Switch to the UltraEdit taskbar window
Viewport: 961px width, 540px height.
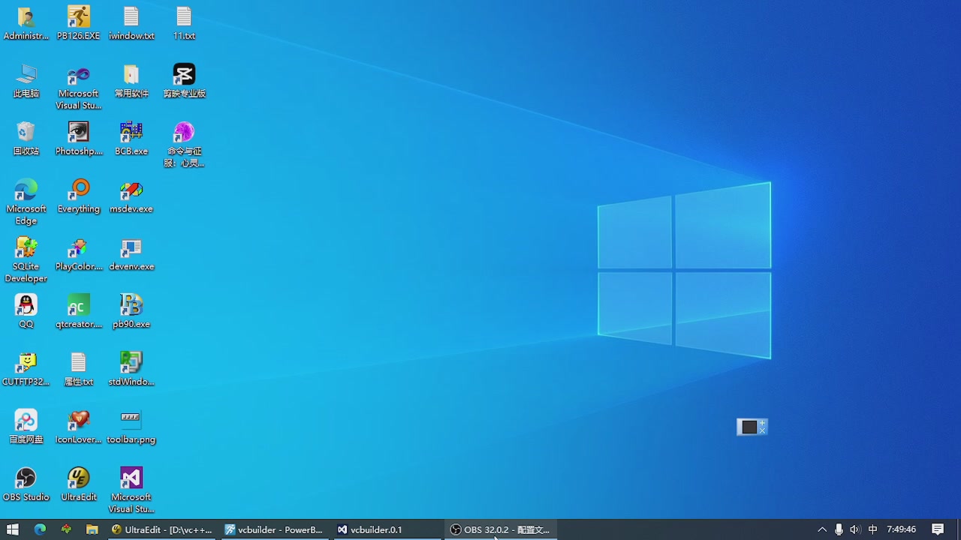coord(161,529)
